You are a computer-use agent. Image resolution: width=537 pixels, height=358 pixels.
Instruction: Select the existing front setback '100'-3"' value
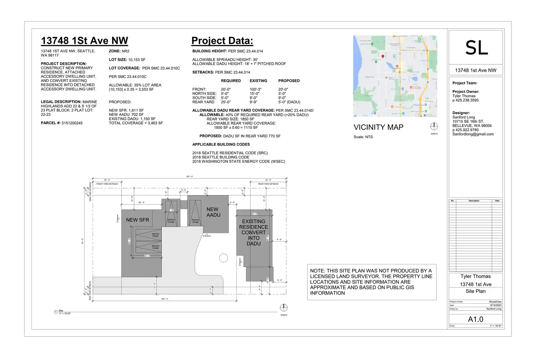click(x=255, y=90)
